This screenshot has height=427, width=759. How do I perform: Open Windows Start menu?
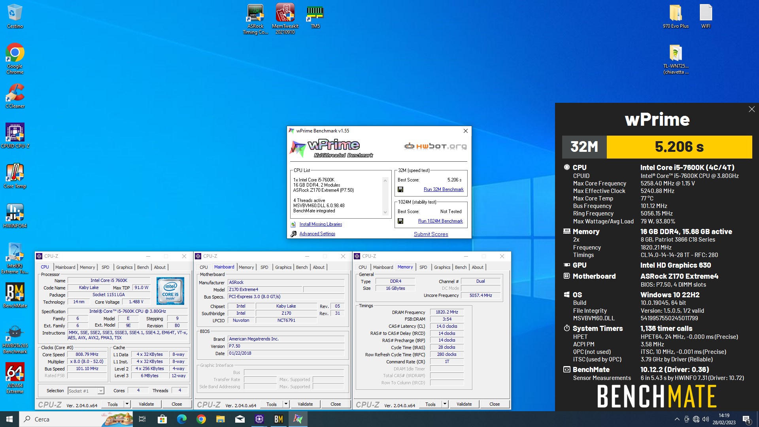pos(9,419)
